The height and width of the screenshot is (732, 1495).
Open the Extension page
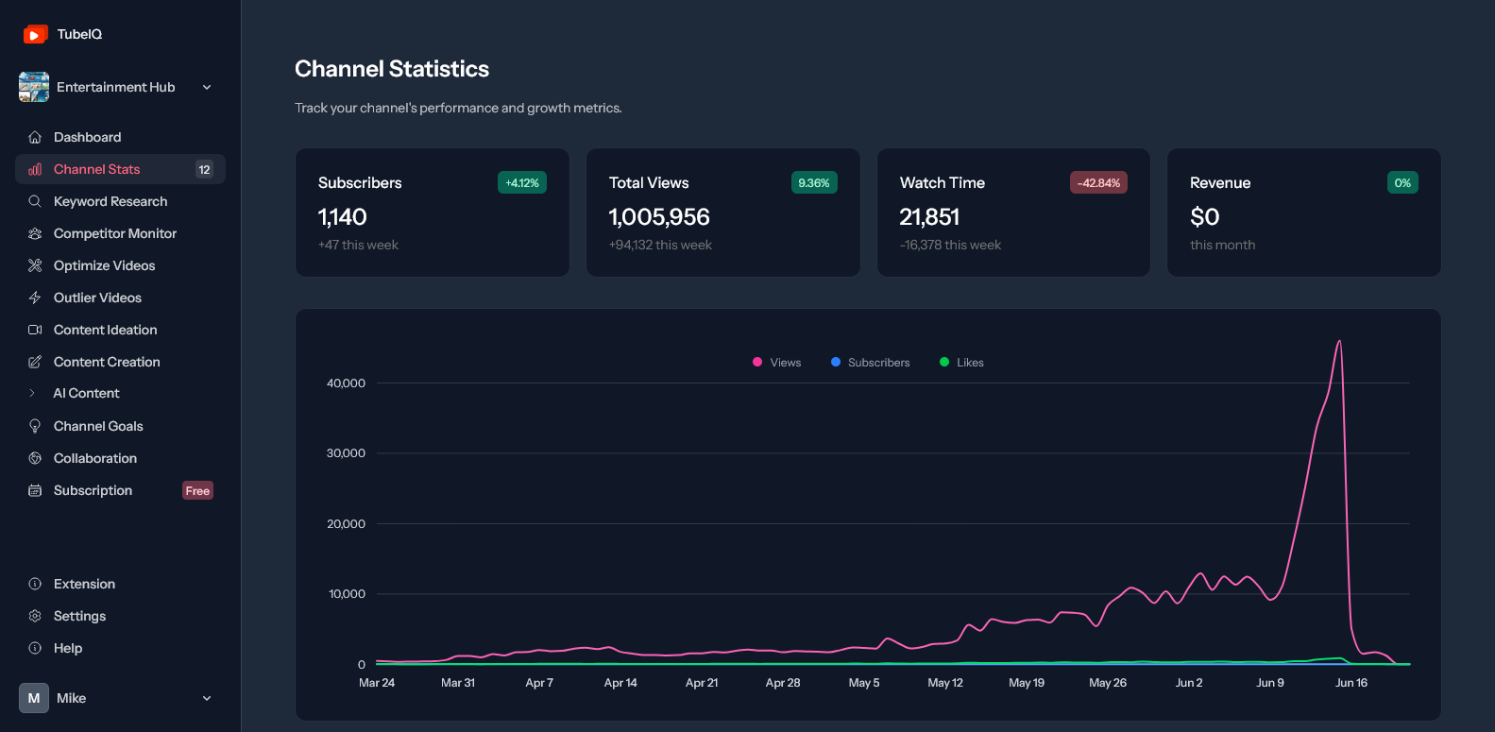click(120, 584)
